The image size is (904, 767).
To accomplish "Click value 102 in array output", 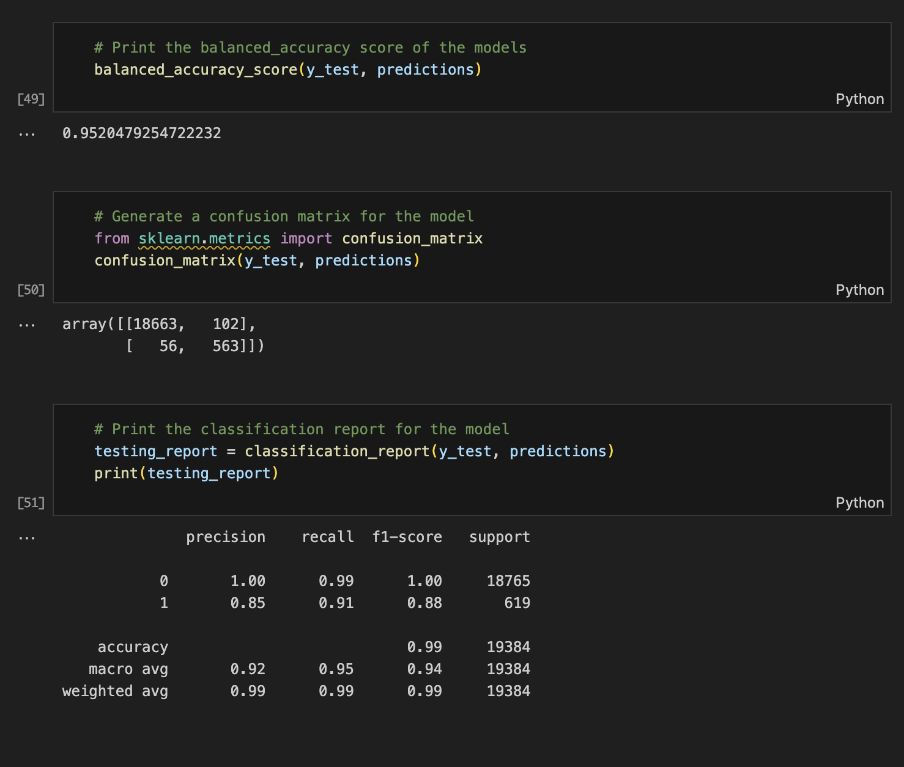I will point(226,324).
